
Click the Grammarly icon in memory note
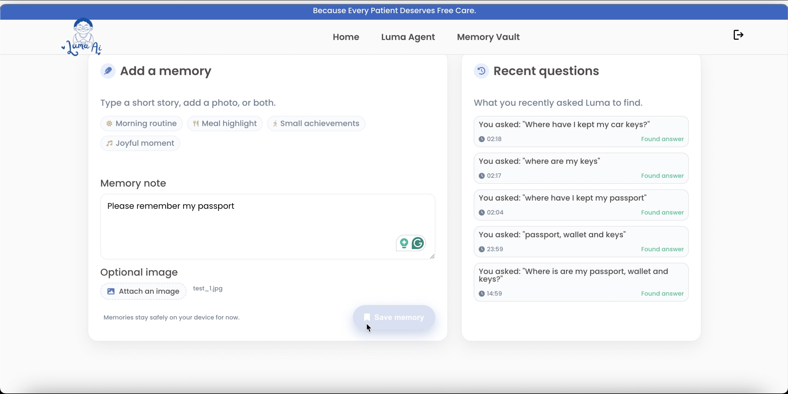coord(418,243)
